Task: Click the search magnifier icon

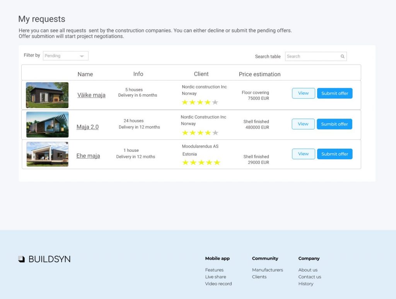Action: click(x=342, y=56)
